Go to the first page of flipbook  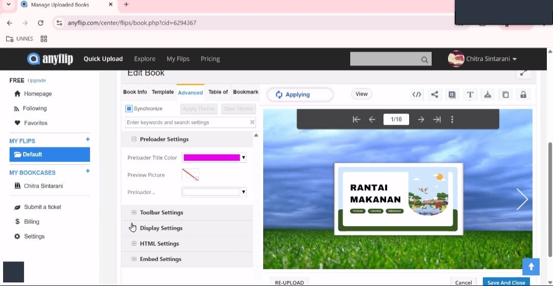(x=356, y=119)
